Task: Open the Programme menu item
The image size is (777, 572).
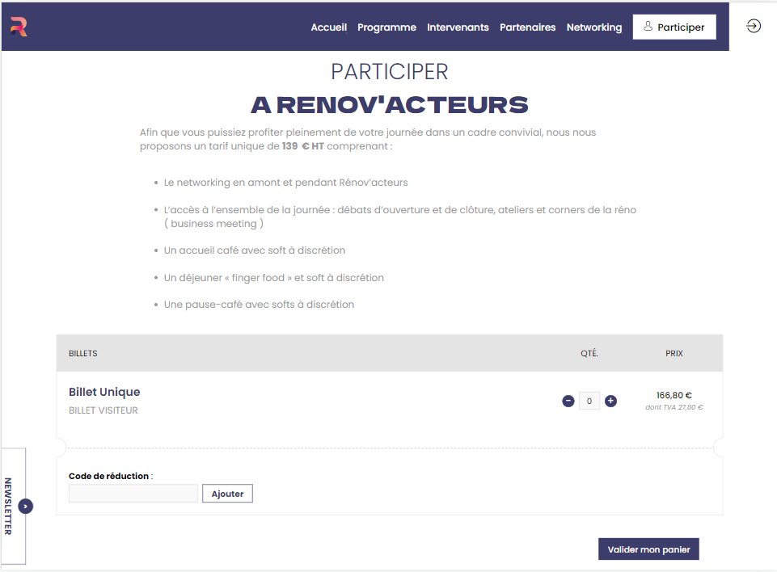Action: click(386, 27)
